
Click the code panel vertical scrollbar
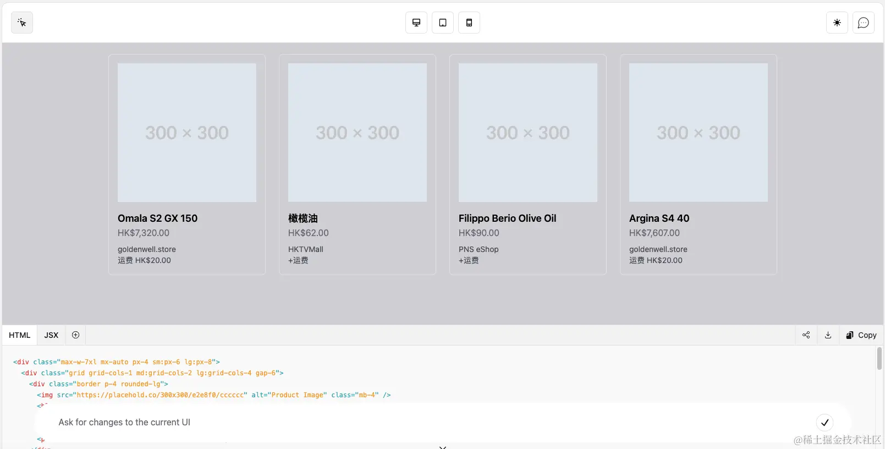tap(879, 359)
